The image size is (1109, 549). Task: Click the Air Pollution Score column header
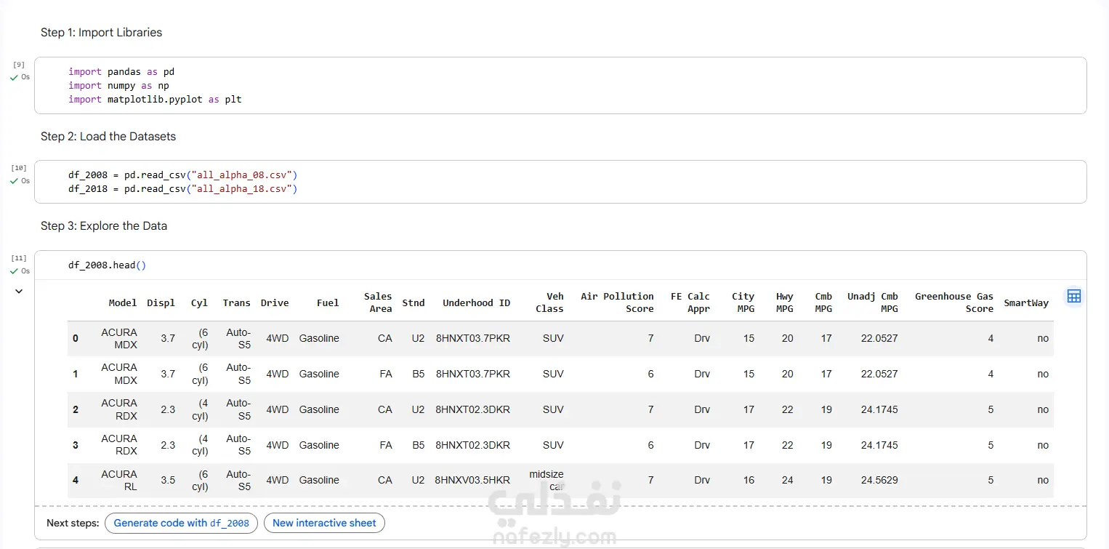[x=617, y=302]
